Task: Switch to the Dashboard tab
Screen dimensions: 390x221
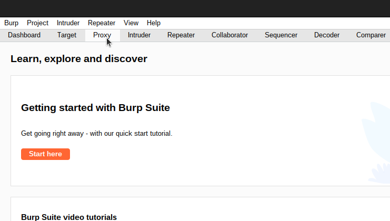Action: pyautogui.click(x=24, y=35)
